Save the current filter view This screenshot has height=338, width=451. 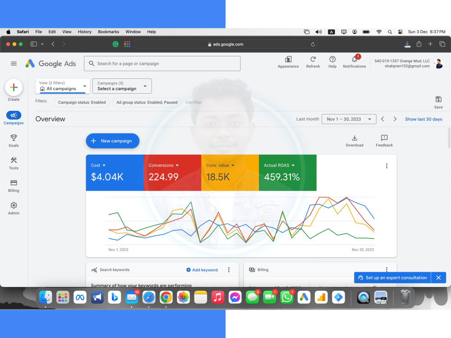point(438,102)
